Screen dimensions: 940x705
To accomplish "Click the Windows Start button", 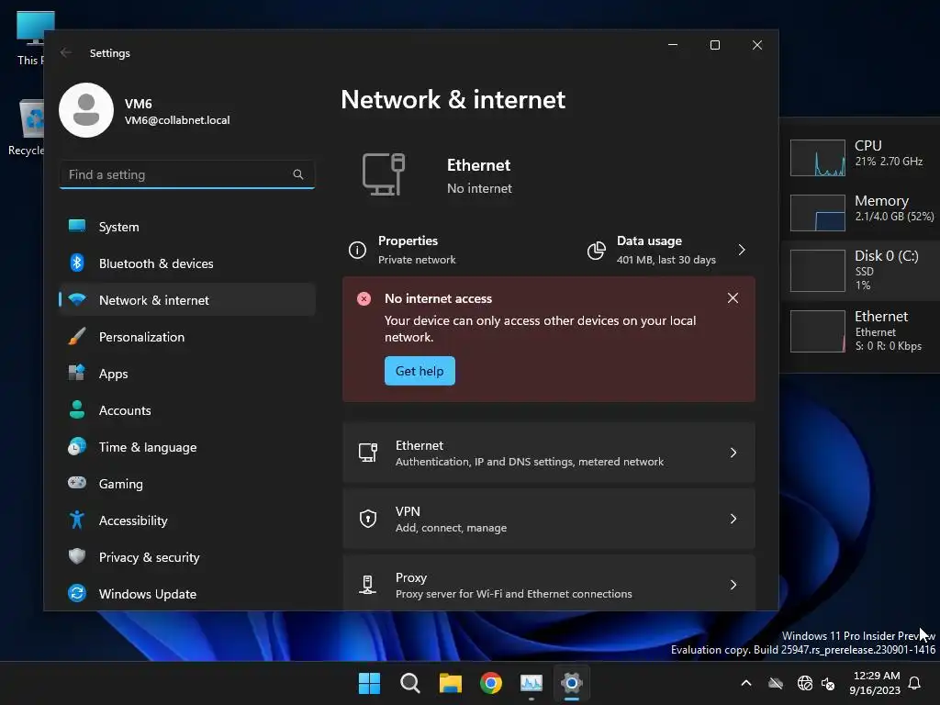I will [x=369, y=683].
